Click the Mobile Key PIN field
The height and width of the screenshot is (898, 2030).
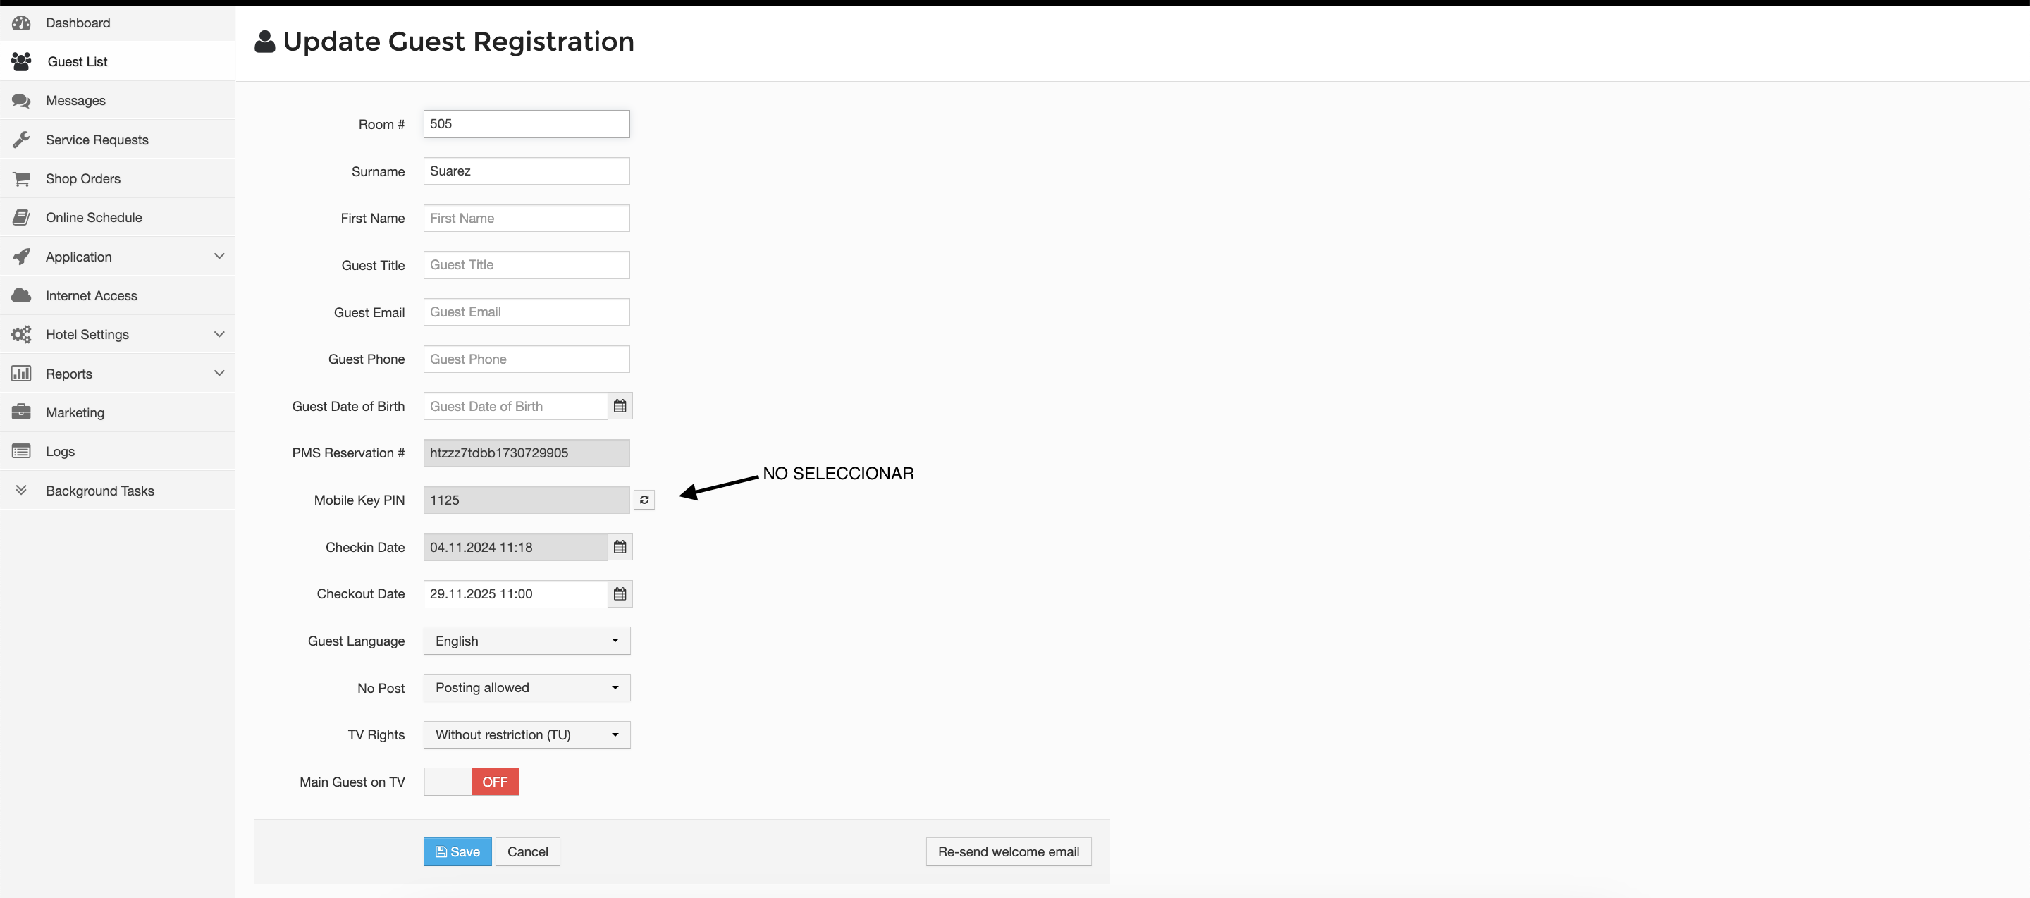(527, 500)
